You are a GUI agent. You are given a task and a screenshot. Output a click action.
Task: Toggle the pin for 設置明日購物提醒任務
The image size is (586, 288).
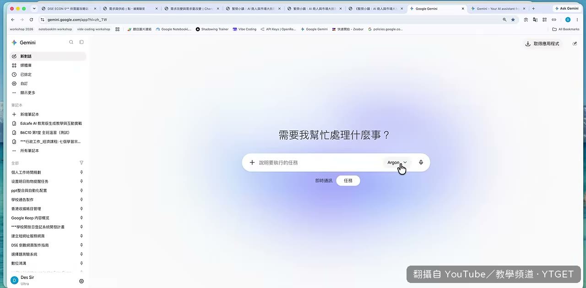pos(81,181)
